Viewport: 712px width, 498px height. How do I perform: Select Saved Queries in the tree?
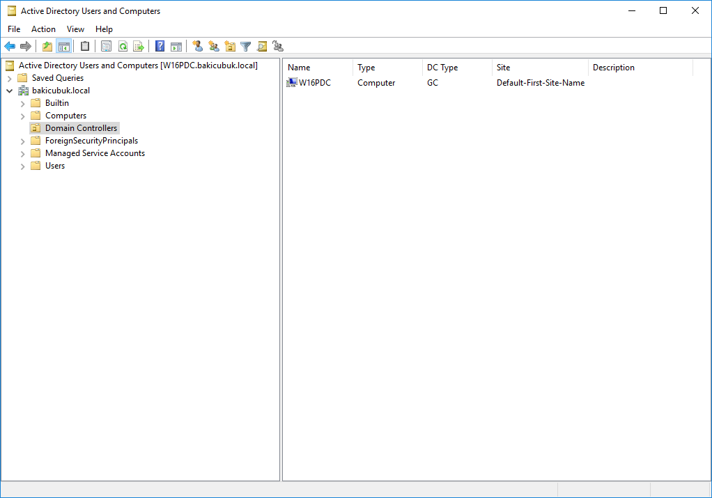click(58, 77)
